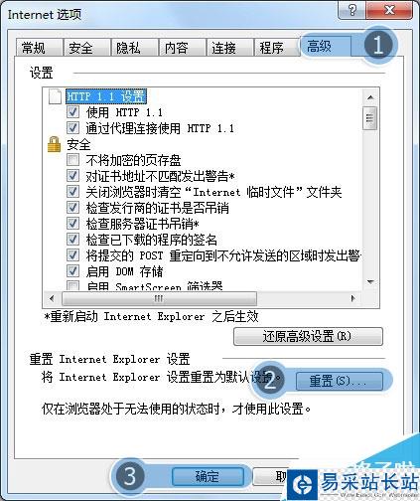Screen dimensions: 420x501
Task: Enable 不将加密的页存盘 checkbox
Action: click(72, 160)
